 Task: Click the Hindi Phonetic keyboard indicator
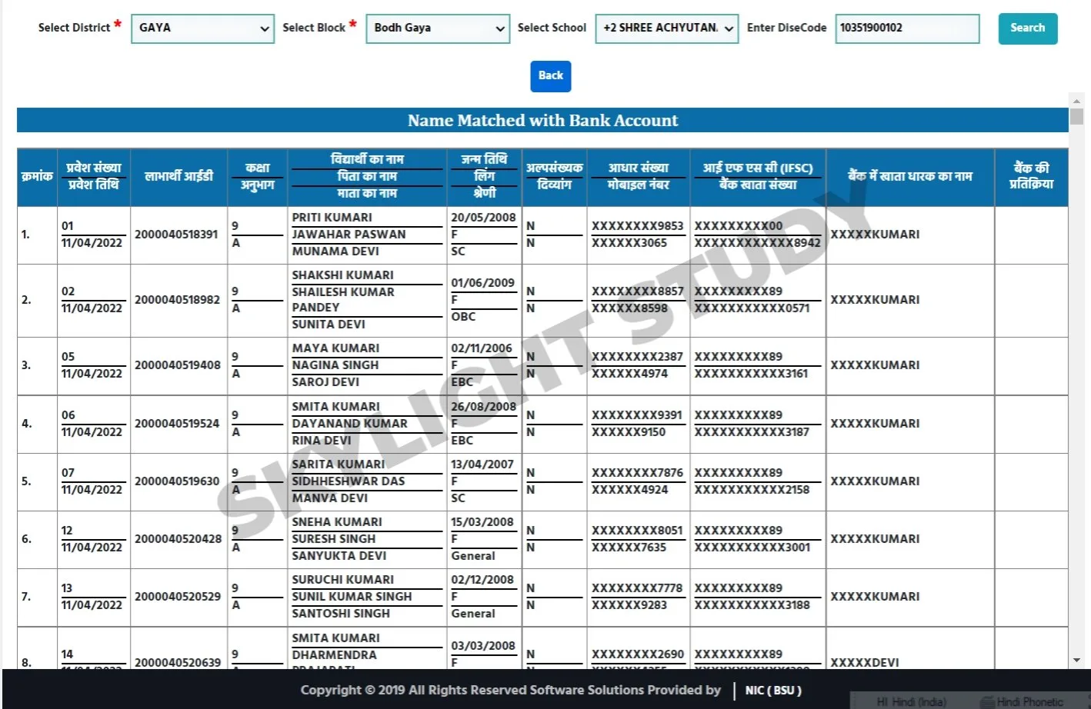(x=1023, y=701)
